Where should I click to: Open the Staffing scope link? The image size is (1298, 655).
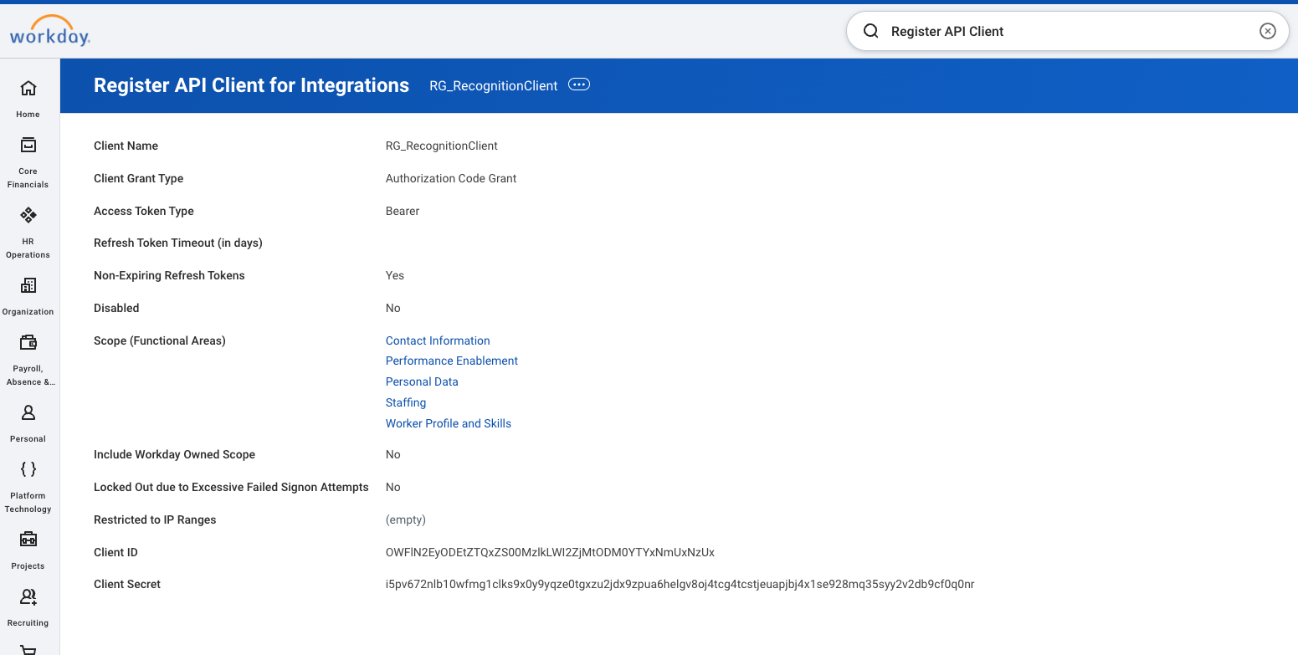pos(406,402)
